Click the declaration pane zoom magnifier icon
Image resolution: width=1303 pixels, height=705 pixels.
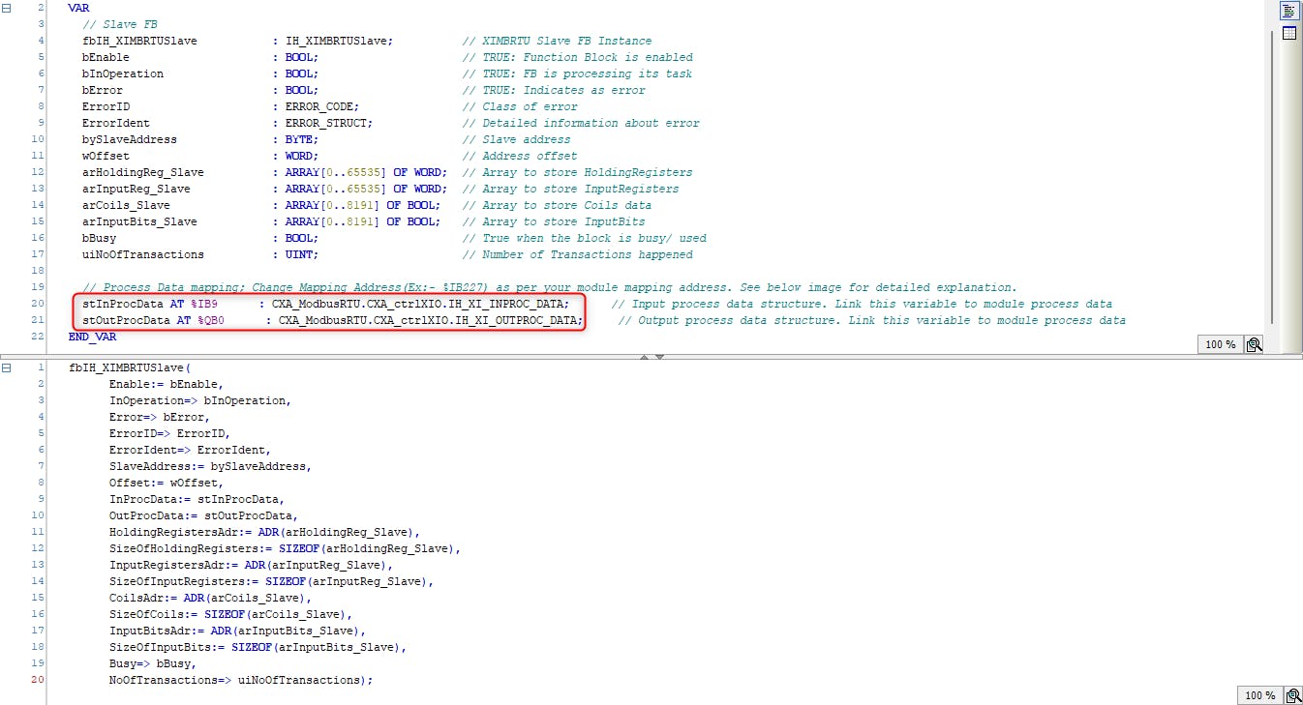[1254, 344]
